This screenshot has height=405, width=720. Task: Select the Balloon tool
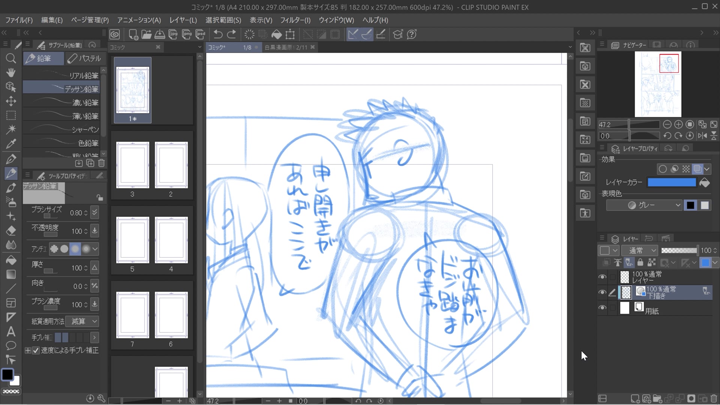click(x=11, y=345)
